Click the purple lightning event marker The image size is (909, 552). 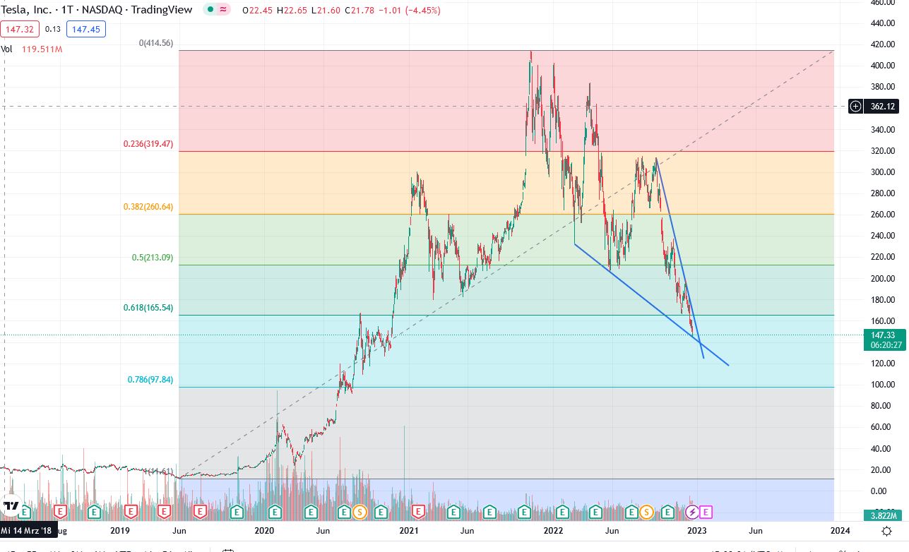pos(693,511)
